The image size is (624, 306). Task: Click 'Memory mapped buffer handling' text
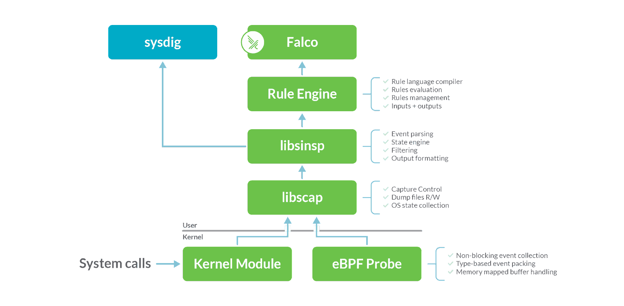[507, 272]
